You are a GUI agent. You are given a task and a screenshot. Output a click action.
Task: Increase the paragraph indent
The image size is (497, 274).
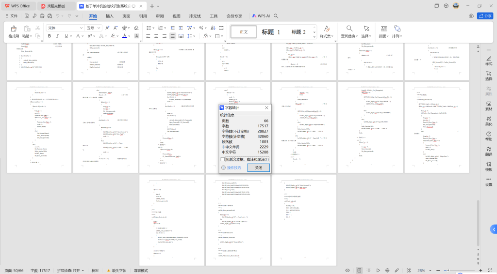pos(181,28)
